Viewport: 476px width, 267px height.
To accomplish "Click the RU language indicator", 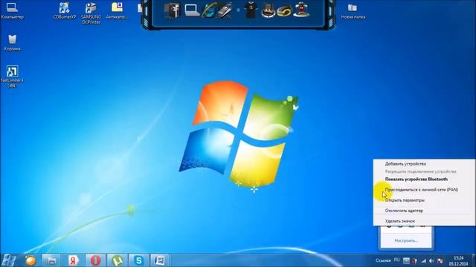I will tap(396, 260).
